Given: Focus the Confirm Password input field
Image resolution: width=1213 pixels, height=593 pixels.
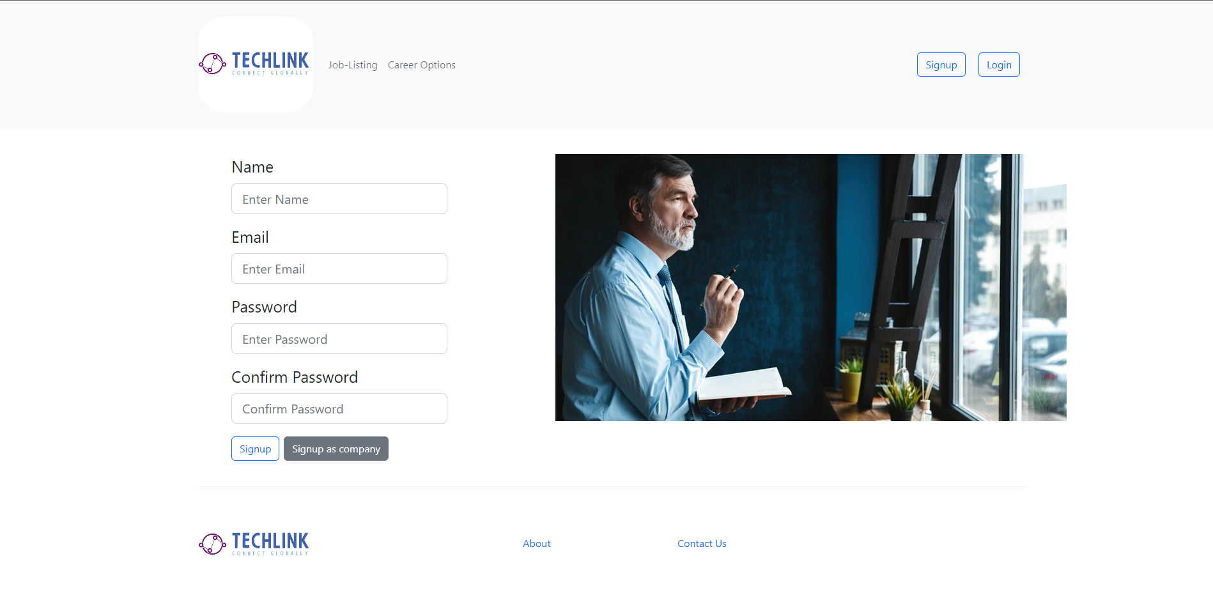Looking at the screenshot, I should pyautogui.click(x=339, y=408).
